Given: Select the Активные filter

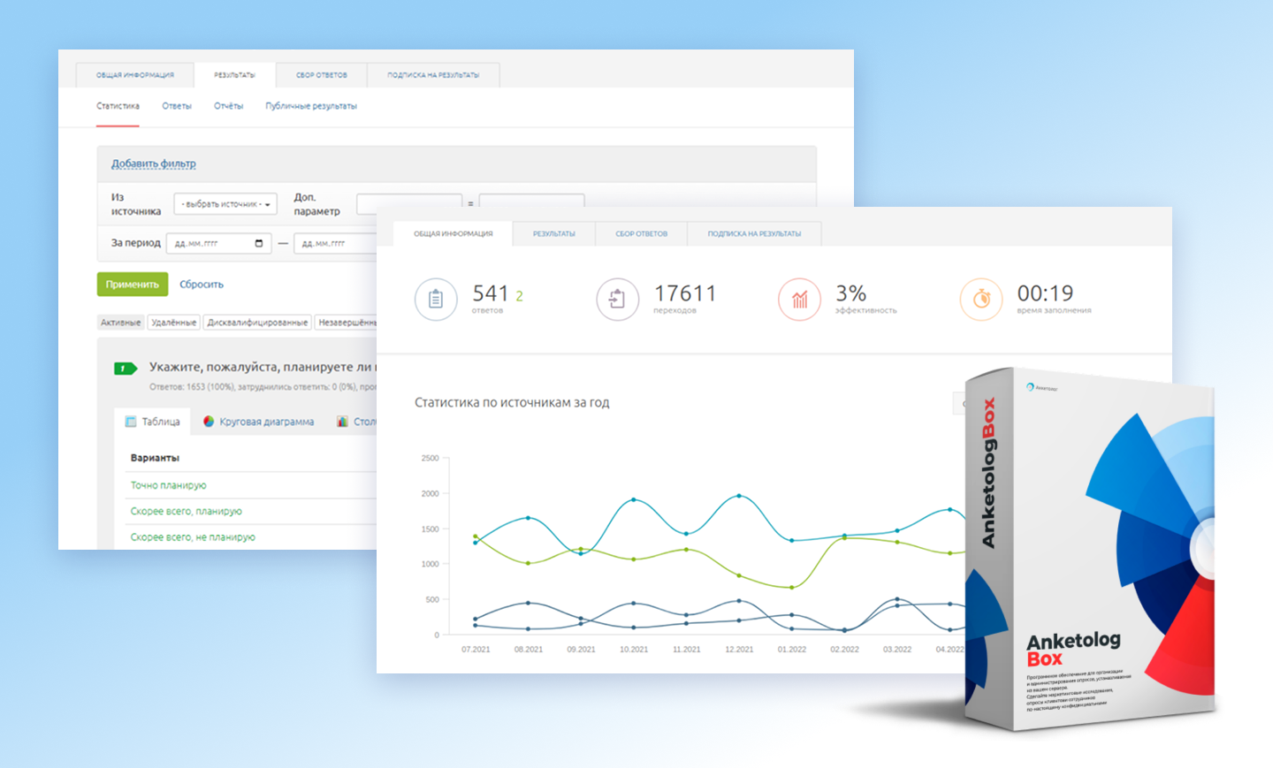Looking at the screenshot, I should click(x=120, y=323).
